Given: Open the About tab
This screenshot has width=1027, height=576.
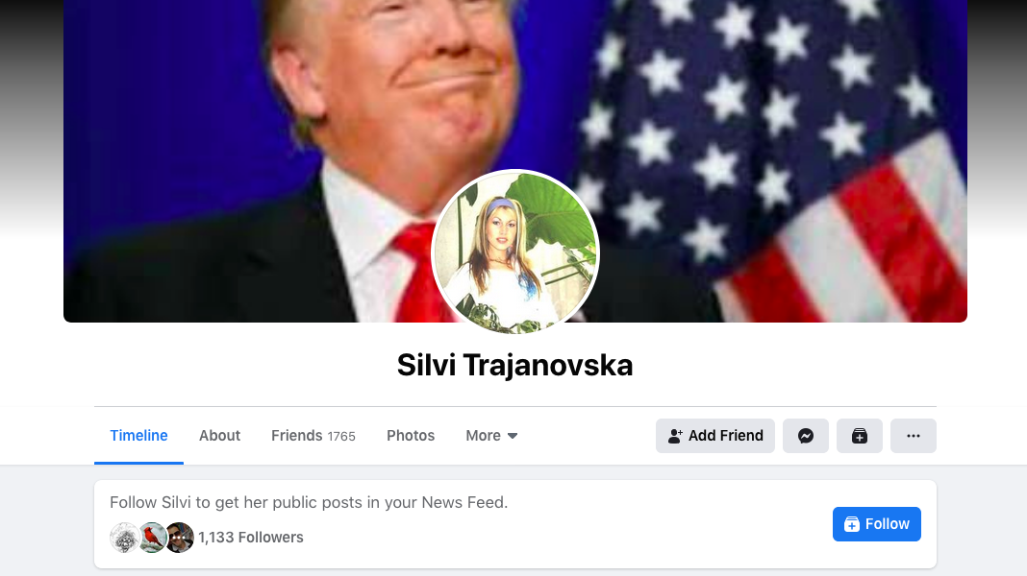Looking at the screenshot, I should (x=219, y=436).
